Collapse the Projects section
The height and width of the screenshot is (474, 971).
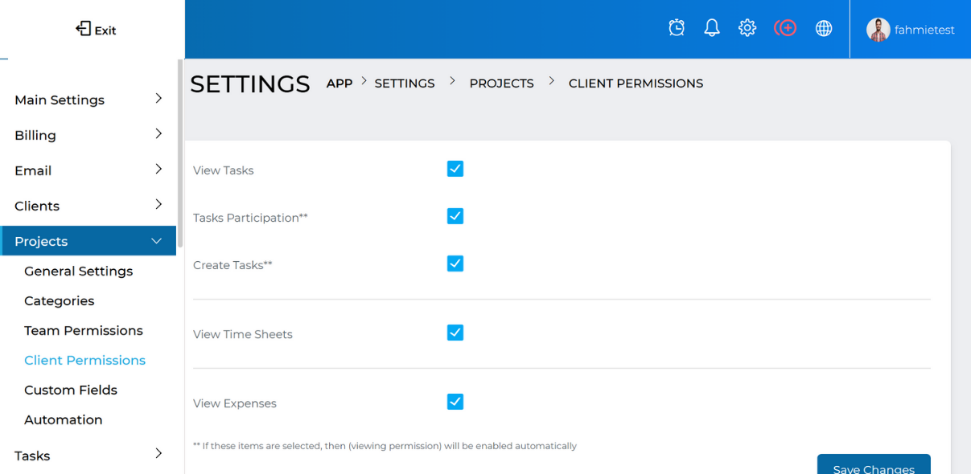pos(88,241)
